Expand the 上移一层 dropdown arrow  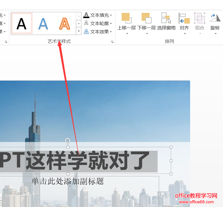127,34
